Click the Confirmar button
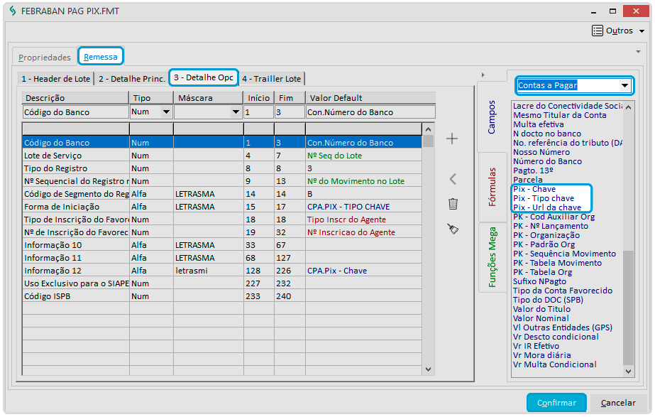The width and height of the screenshot is (655, 417). click(x=556, y=403)
